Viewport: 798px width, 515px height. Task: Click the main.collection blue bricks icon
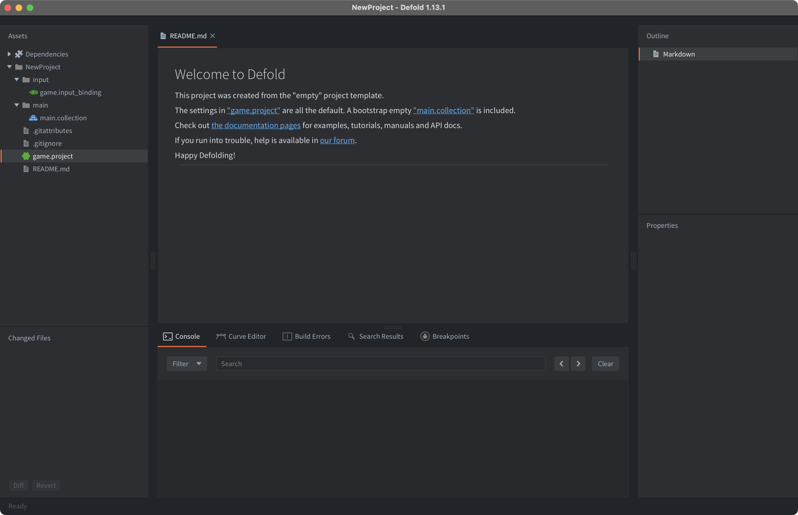click(33, 118)
